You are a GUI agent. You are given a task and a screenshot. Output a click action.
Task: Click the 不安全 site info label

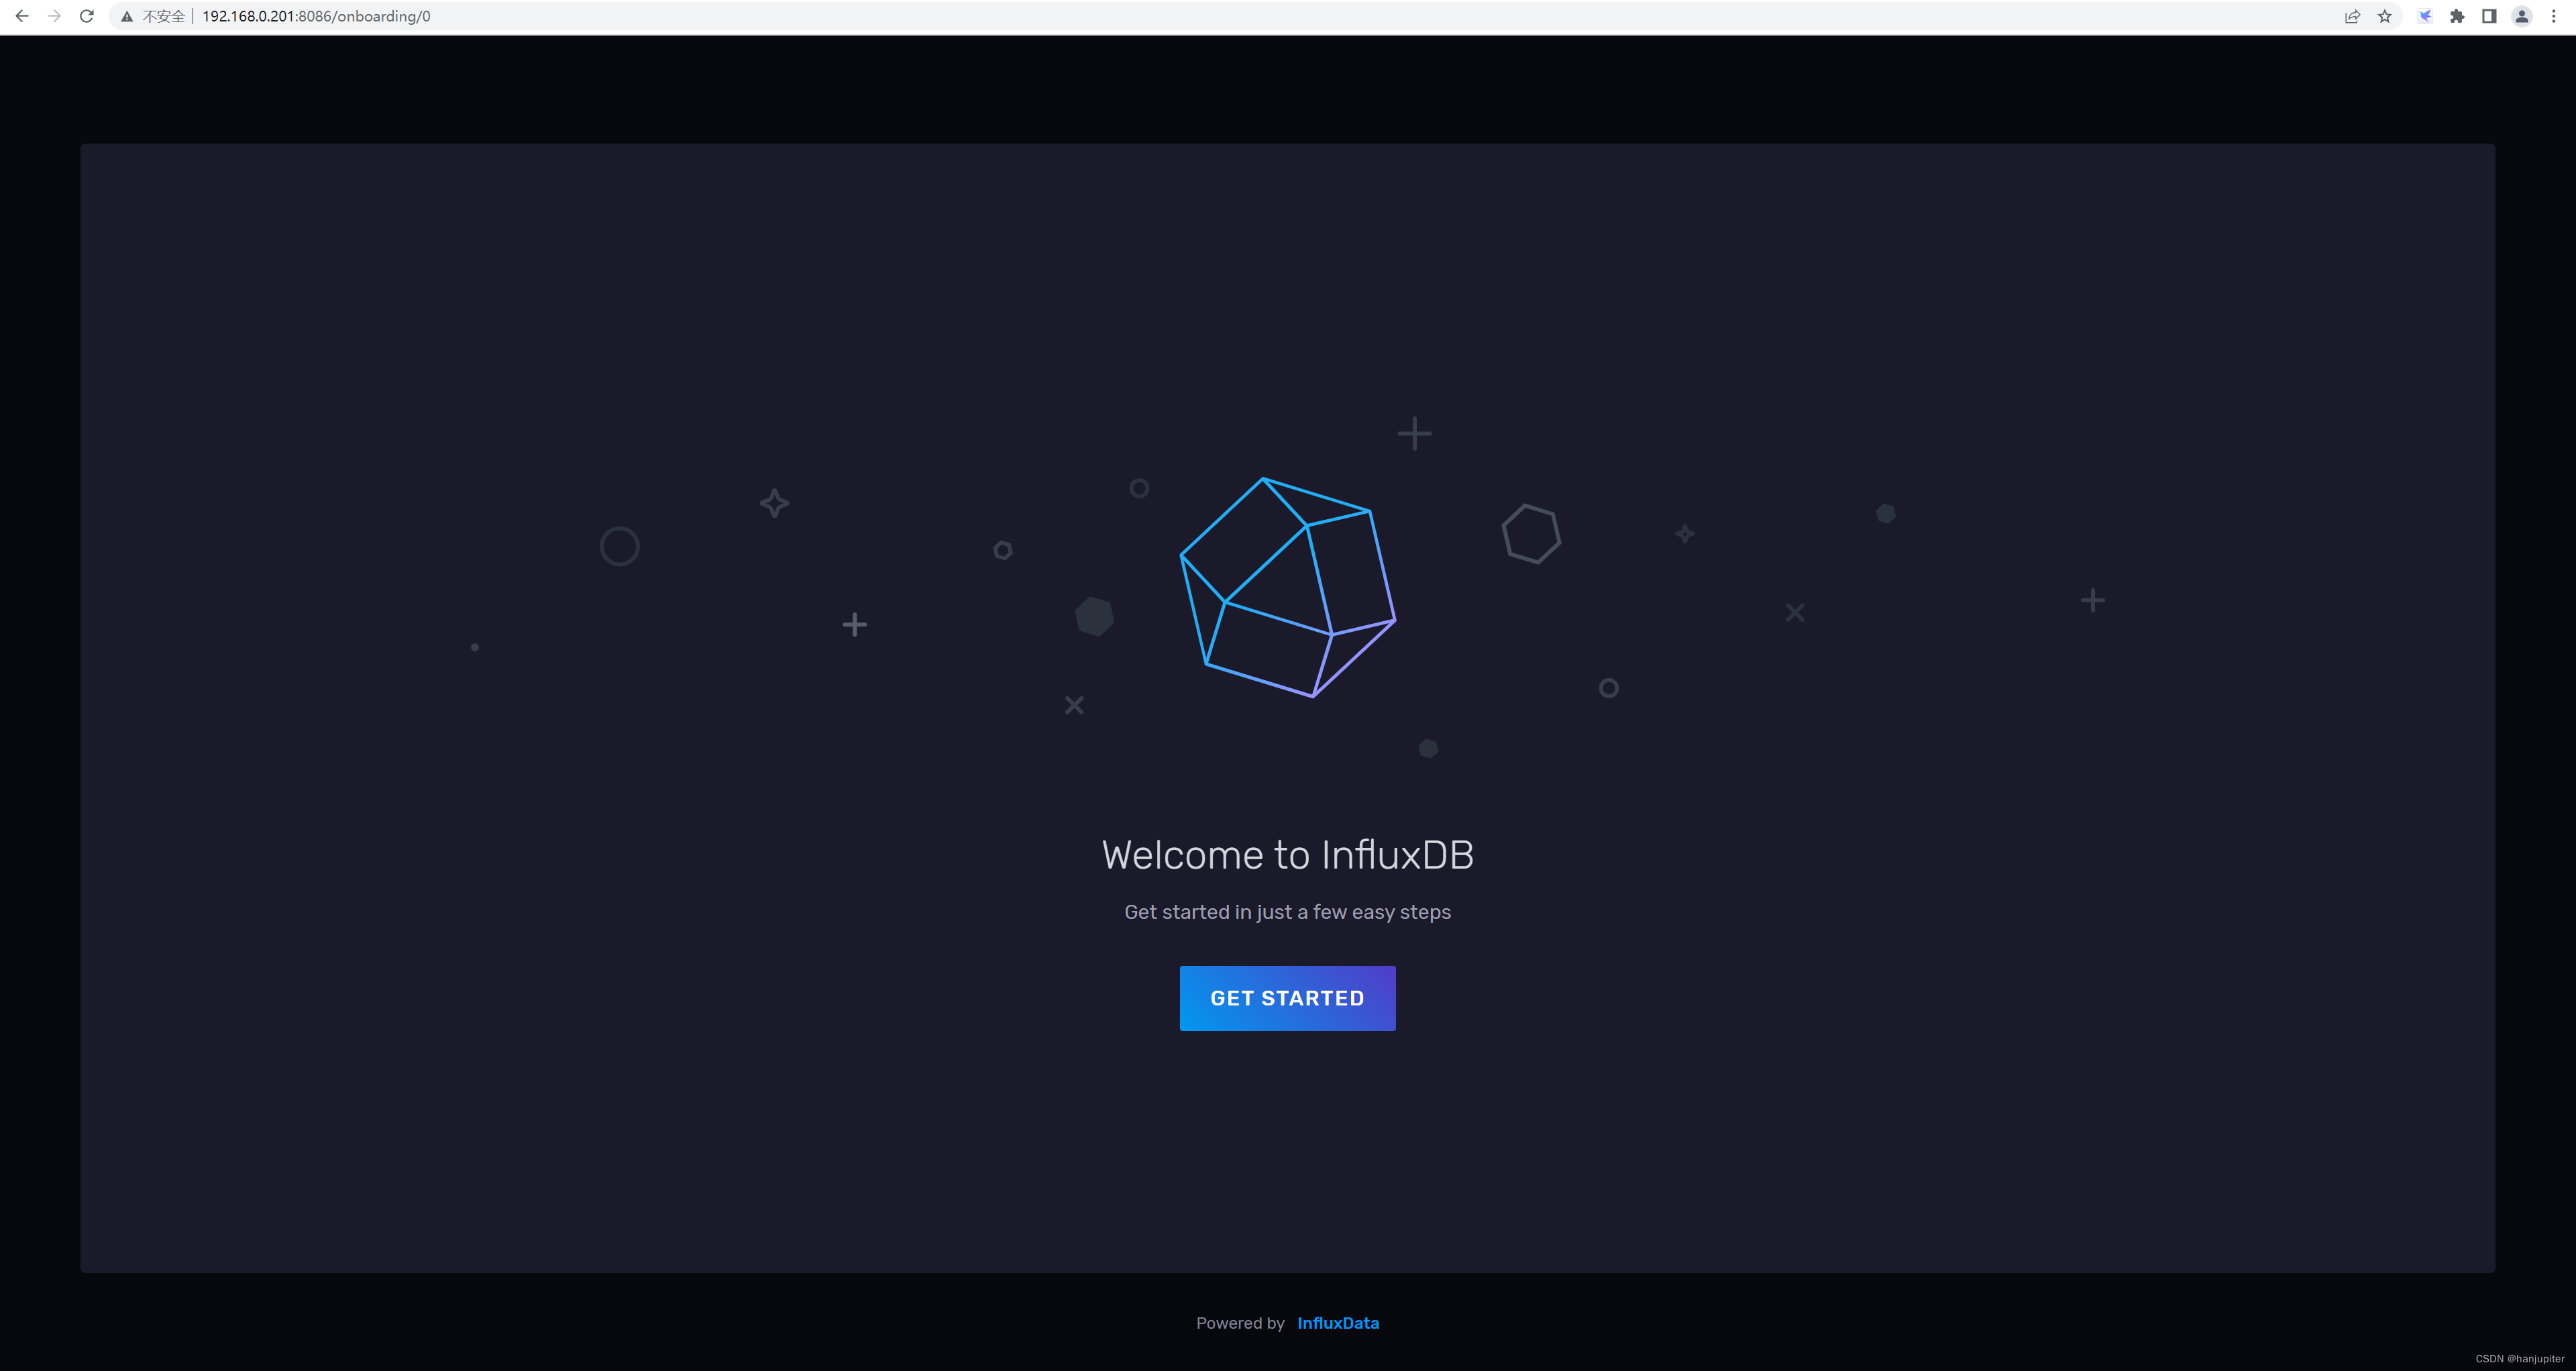164,17
